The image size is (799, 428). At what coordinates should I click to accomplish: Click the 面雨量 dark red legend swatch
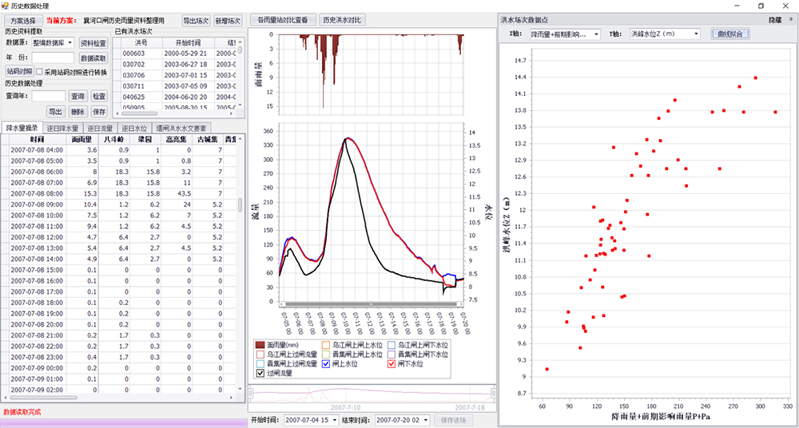click(259, 344)
